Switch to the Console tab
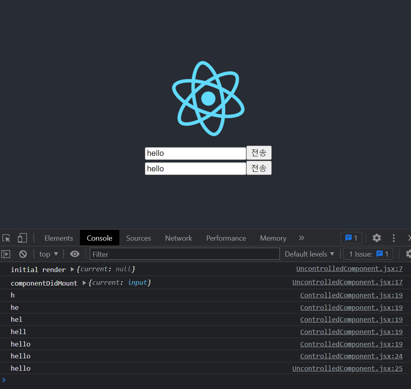The width and height of the screenshot is (411, 389). (x=99, y=238)
